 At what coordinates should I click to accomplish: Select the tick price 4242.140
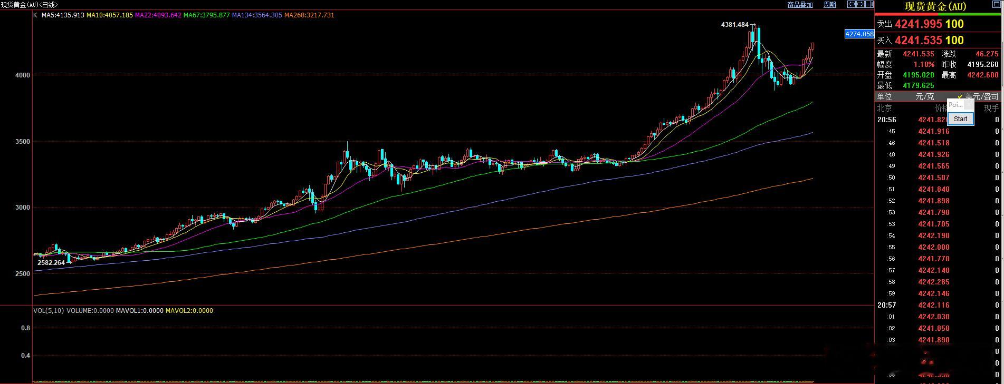tap(934, 270)
